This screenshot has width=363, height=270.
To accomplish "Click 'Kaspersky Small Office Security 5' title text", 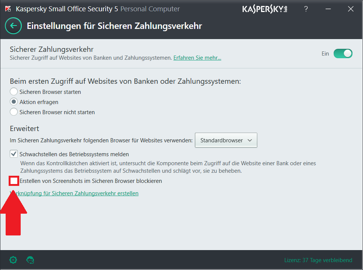I will click(67, 9).
